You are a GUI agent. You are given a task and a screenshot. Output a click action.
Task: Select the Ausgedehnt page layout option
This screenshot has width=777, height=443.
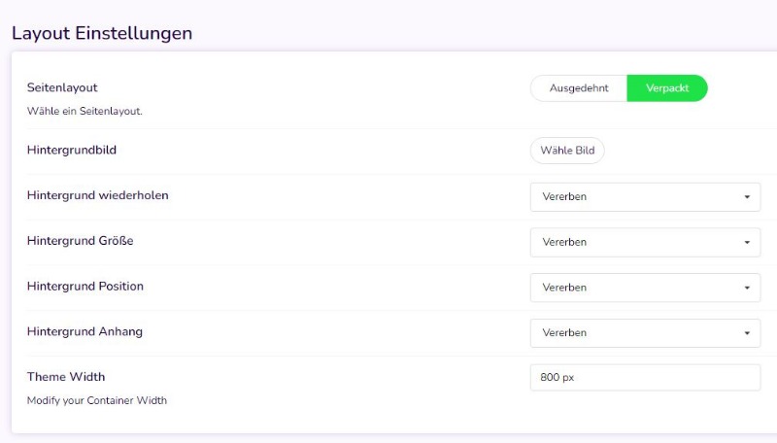[579, 88]
